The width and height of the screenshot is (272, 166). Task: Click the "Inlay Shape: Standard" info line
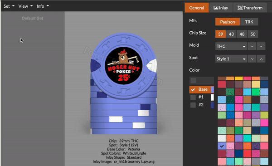[x=123, y=157]
